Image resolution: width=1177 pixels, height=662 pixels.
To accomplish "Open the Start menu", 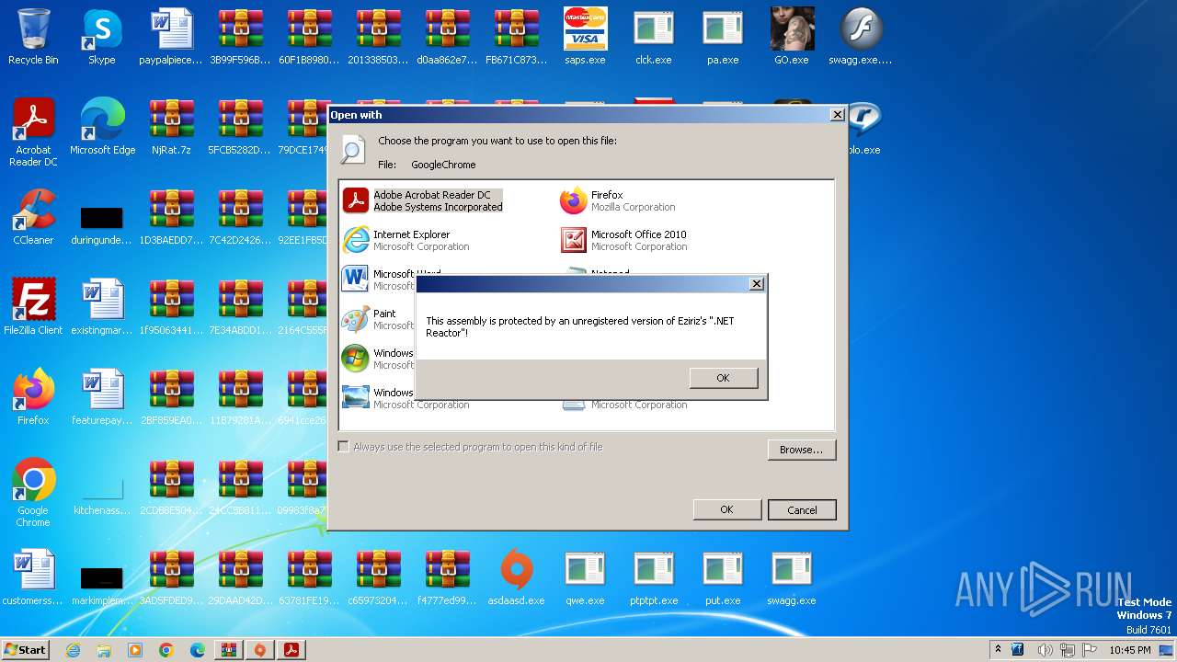I will (x=26, y=649).
